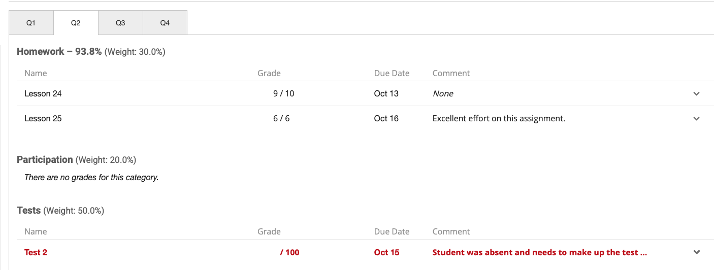Expand the Test 2 row chevron
The image size is (714, 270).
click(x=696, y=253)
